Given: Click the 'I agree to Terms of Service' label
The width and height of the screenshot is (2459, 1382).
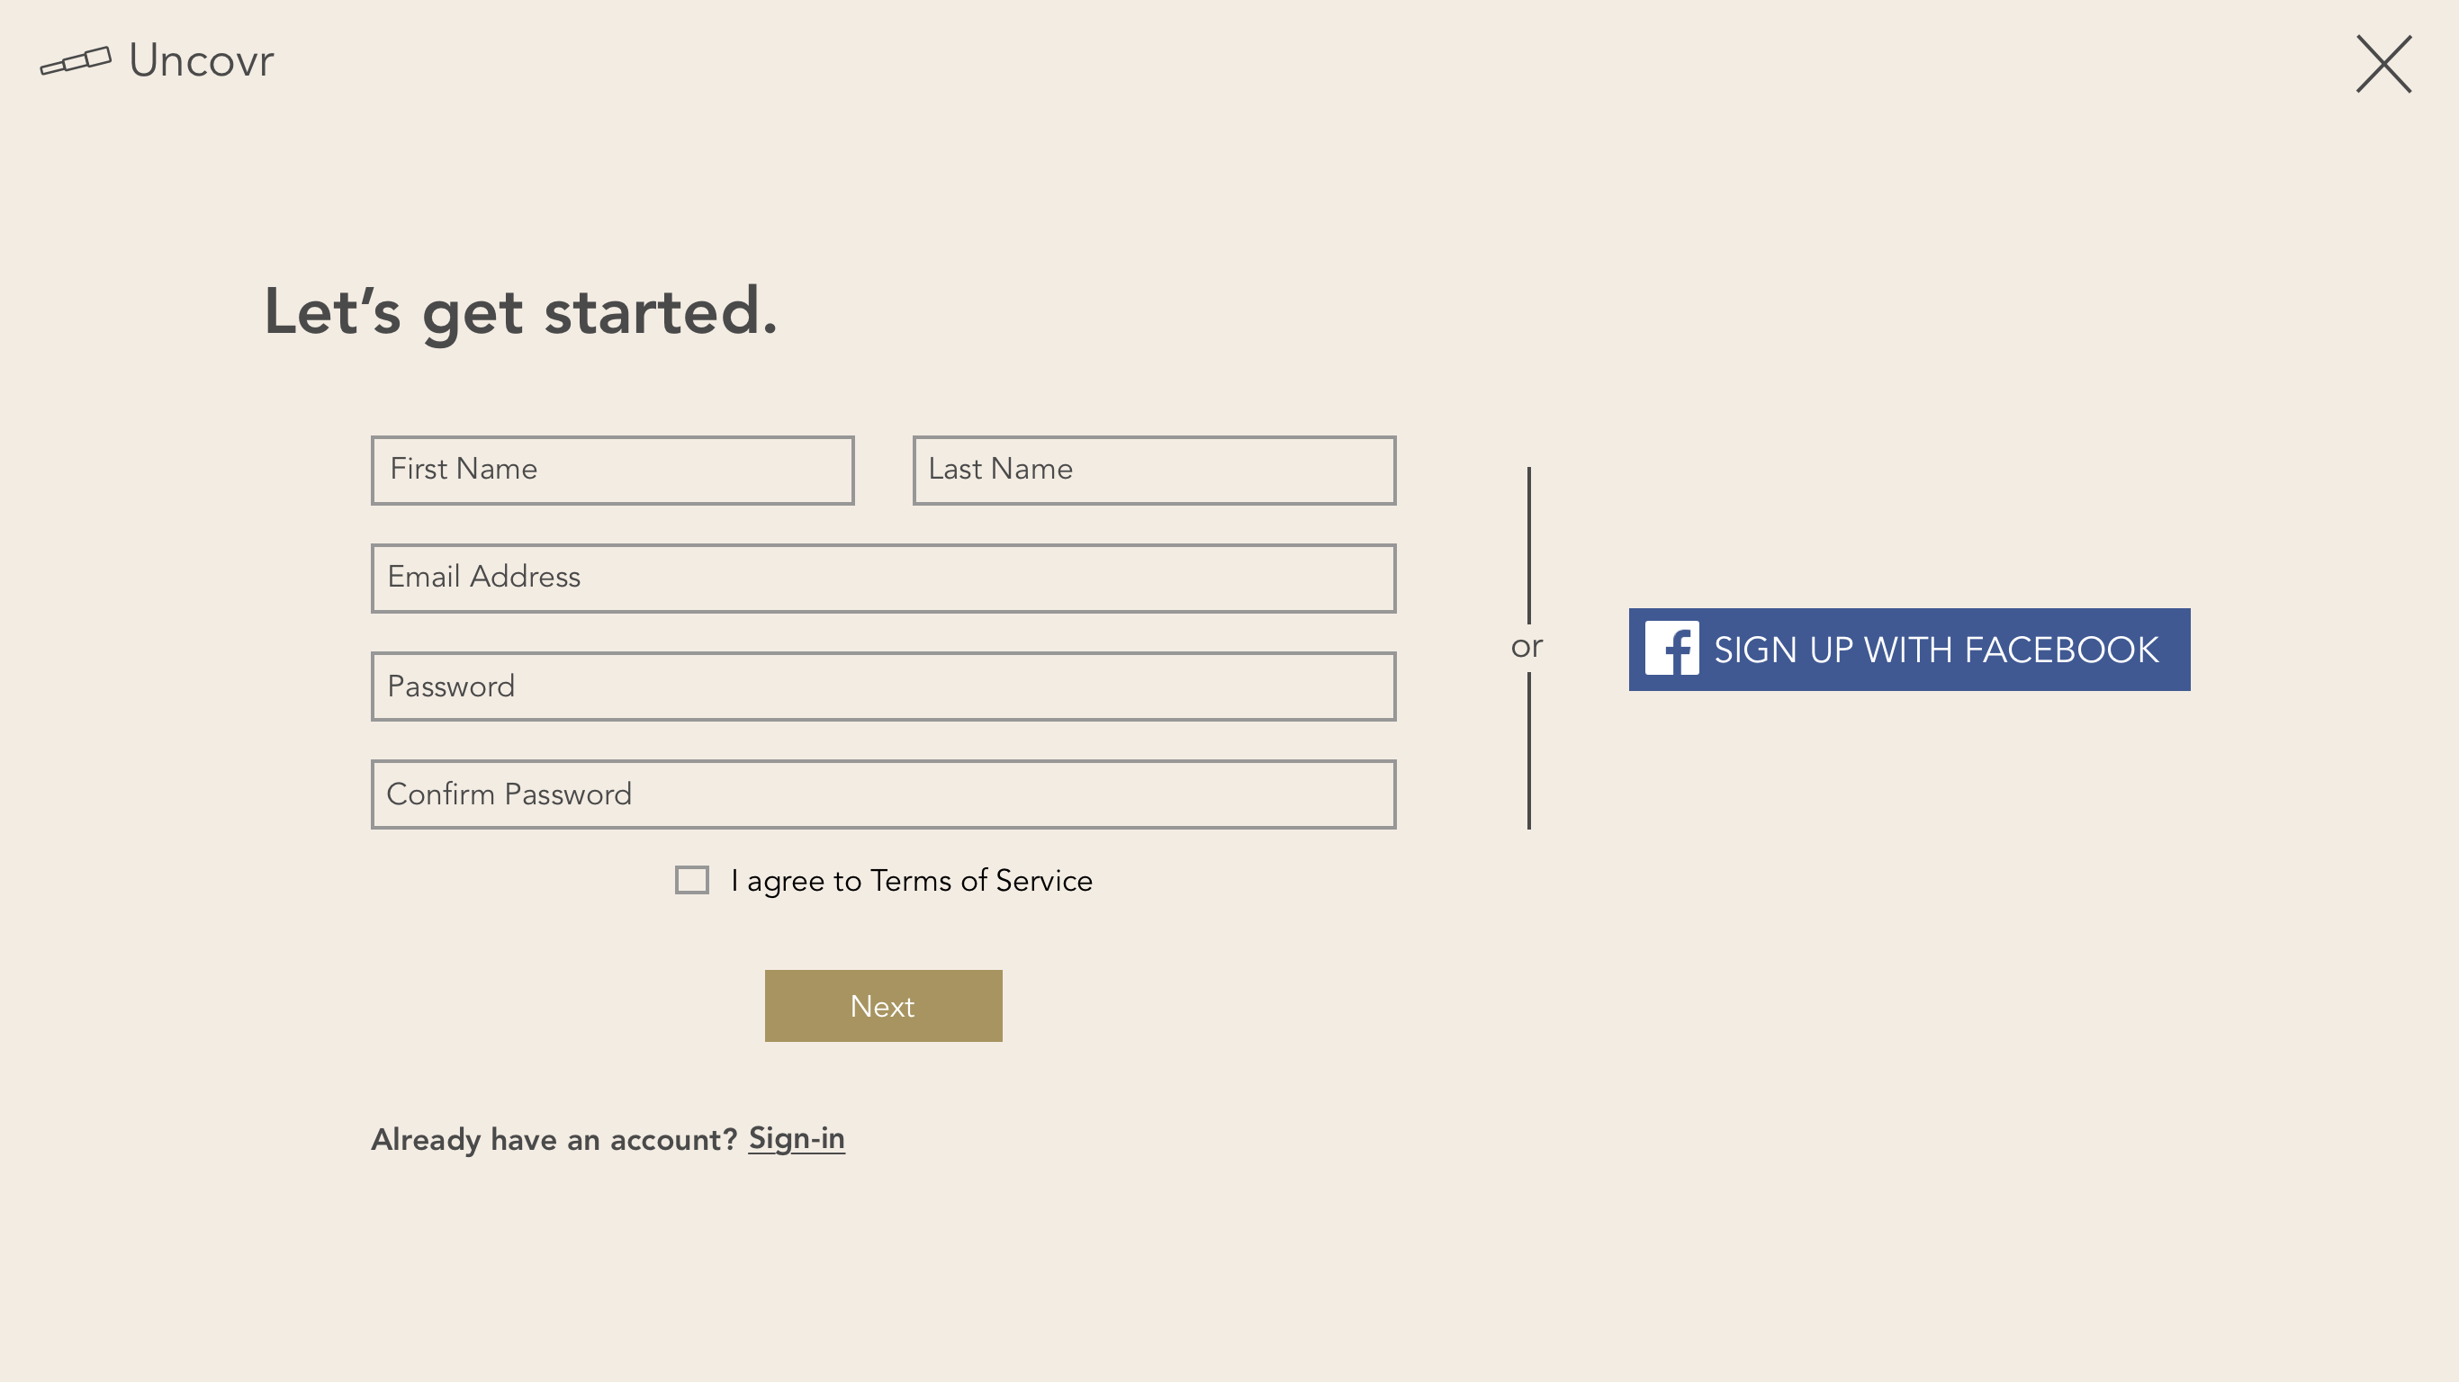Looking at the screenshot, I should pyautogui.click(x=912, y=880).
